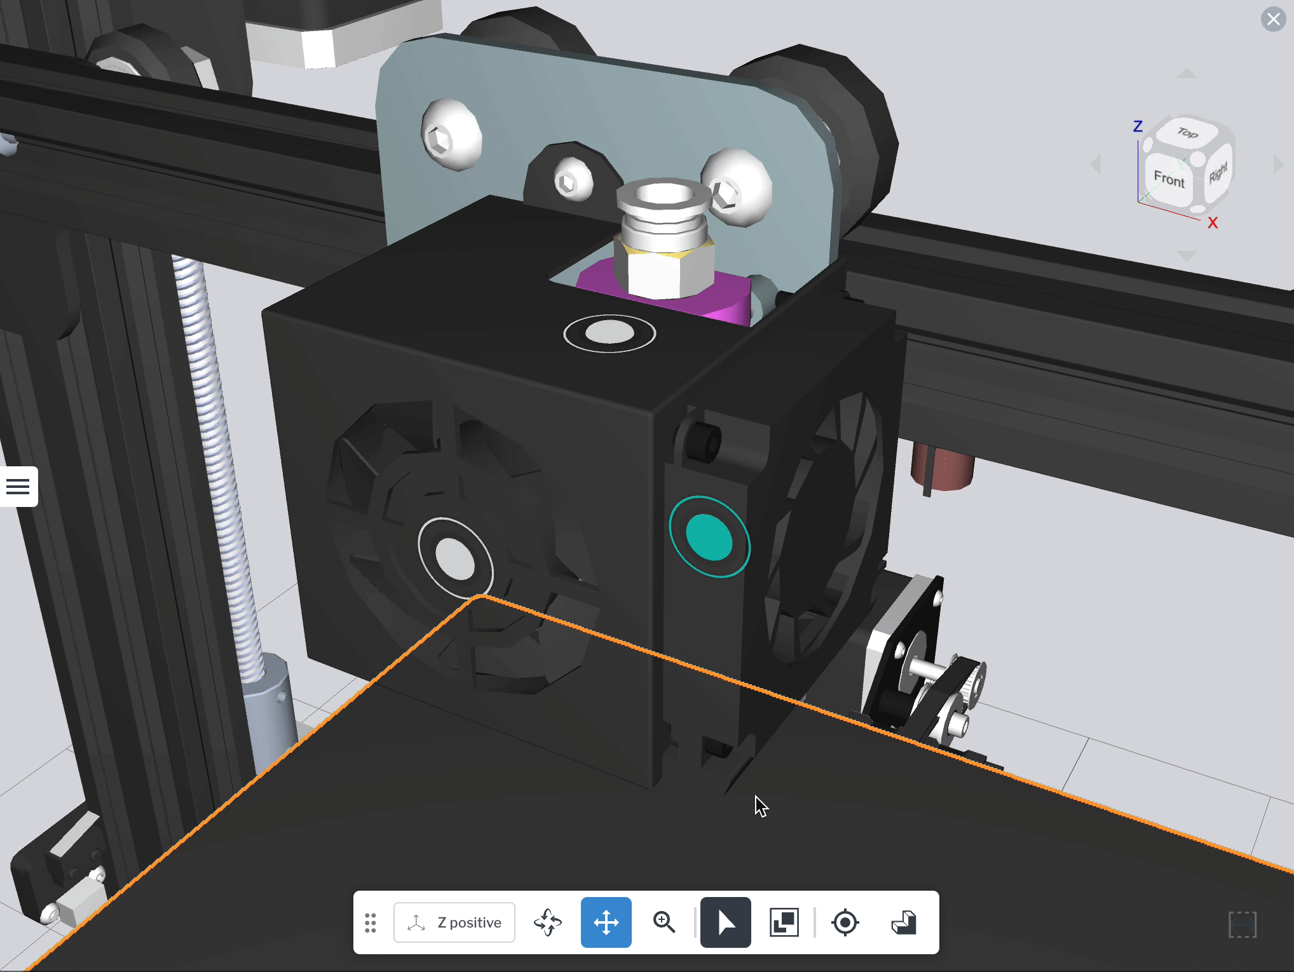The height and width of the screenshot is (972, 1294).
Task: Rotate view with the down arrow
Action: (x=1186, y=255)
